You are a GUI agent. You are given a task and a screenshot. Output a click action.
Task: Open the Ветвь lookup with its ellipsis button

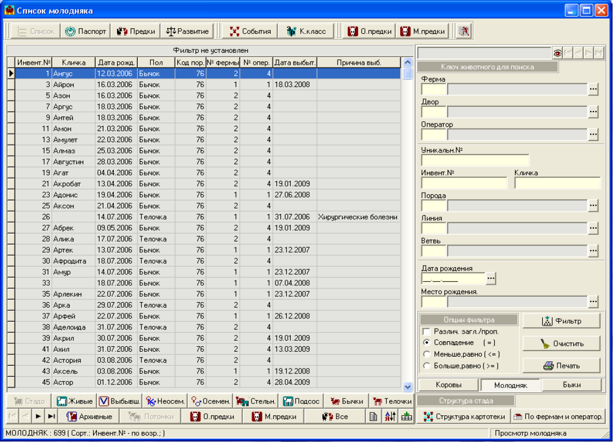point(593,251)
